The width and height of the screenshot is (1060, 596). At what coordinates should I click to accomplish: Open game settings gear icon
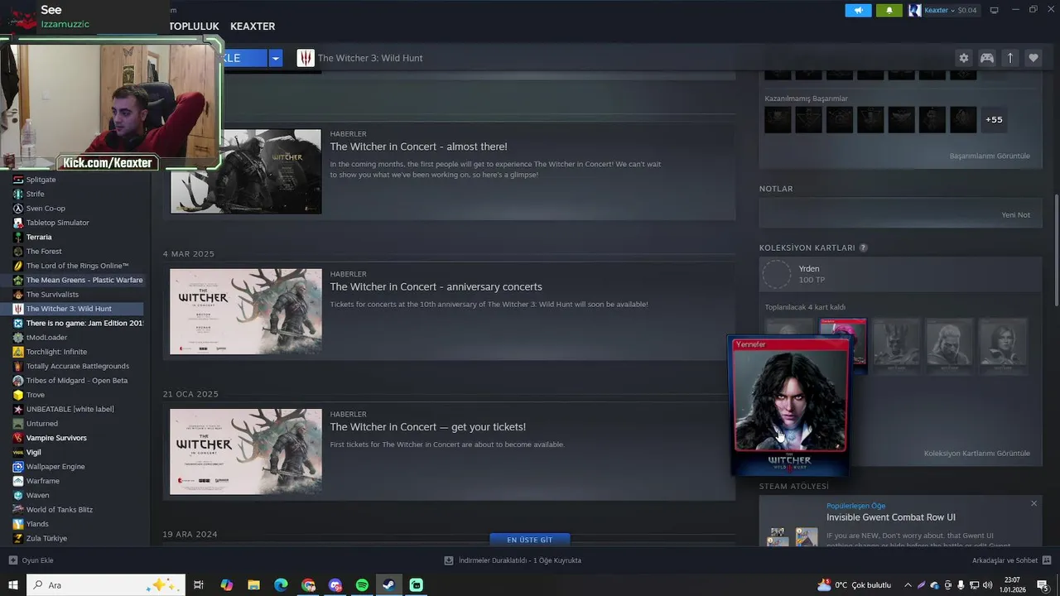point(963,58)
